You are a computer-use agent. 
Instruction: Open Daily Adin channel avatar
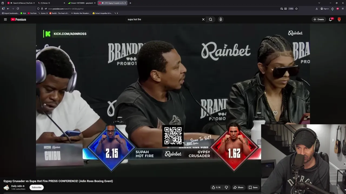pos(6,188)
